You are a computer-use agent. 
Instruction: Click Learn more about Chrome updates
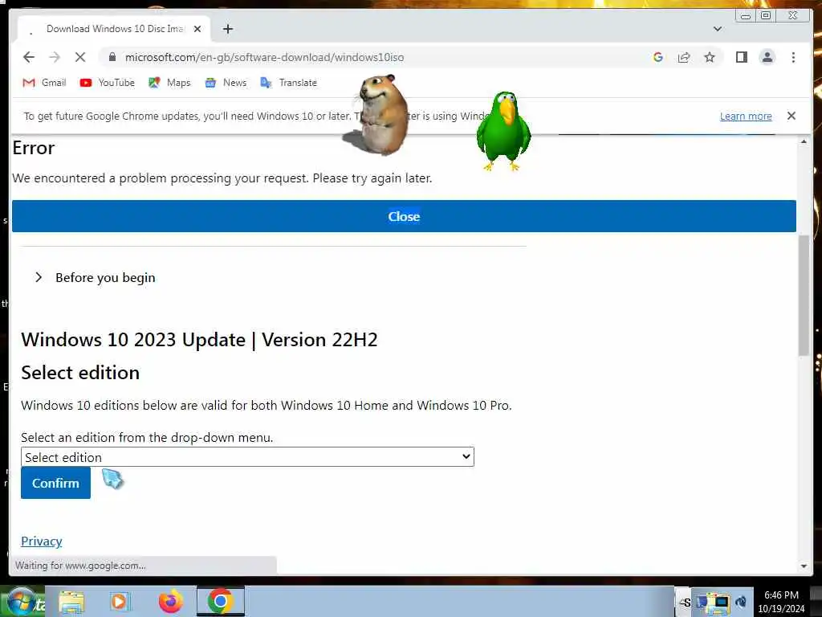[746, 116]
